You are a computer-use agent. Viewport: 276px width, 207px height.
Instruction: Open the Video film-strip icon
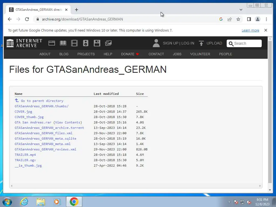point(74,43)
